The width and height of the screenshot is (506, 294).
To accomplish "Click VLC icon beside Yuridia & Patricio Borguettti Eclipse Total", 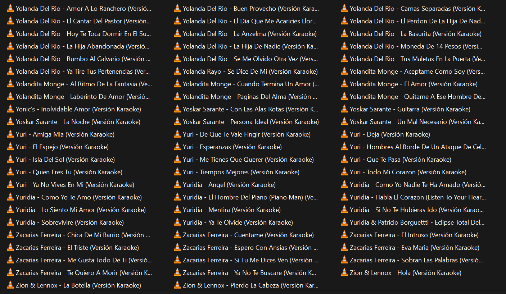I will coord(344,222).
